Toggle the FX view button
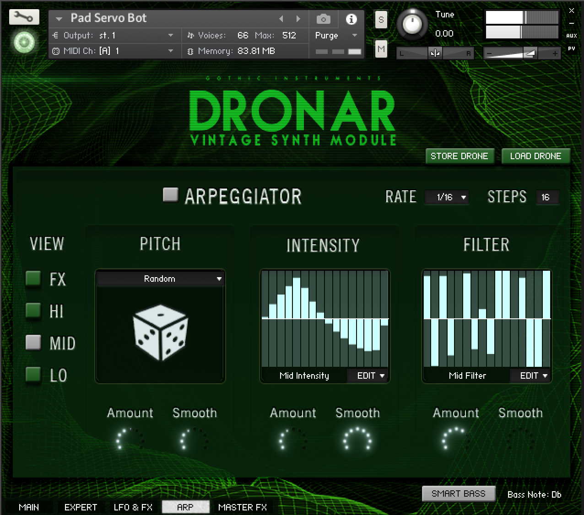Viewport: 584px width, 515px height. (33, 278)
